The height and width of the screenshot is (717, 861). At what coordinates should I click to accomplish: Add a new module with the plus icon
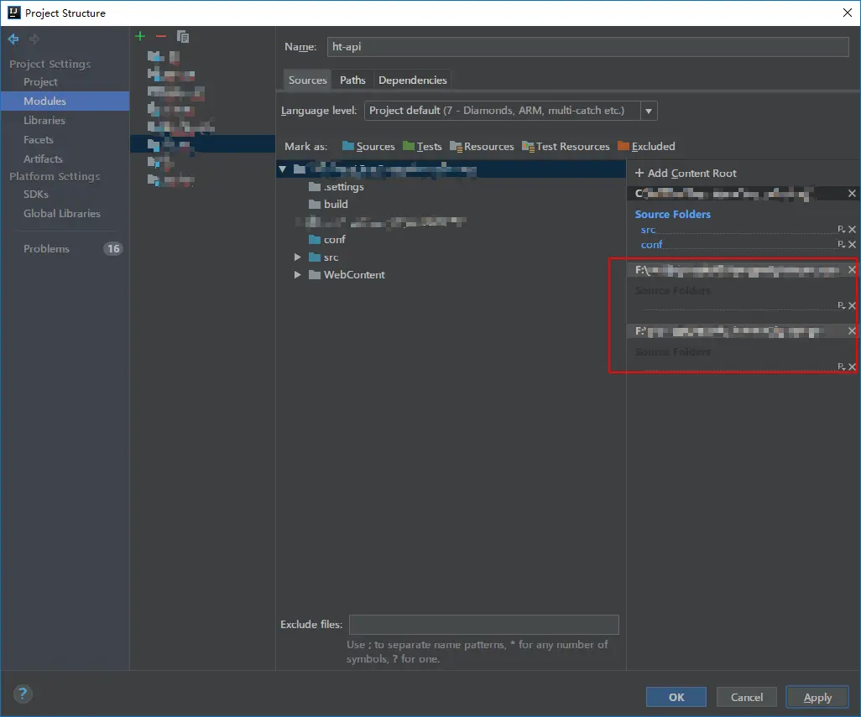(140, 37)
